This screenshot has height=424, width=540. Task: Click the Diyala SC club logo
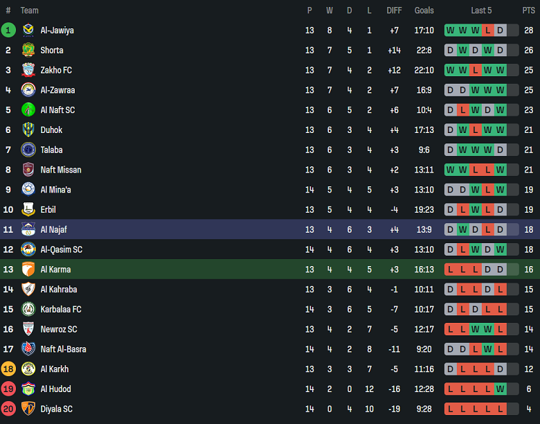click(x=28, y=409)
